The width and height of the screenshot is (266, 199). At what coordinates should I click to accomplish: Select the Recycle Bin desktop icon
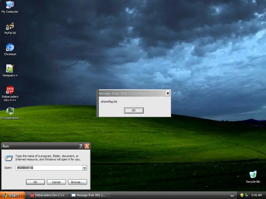coord(253,177)
